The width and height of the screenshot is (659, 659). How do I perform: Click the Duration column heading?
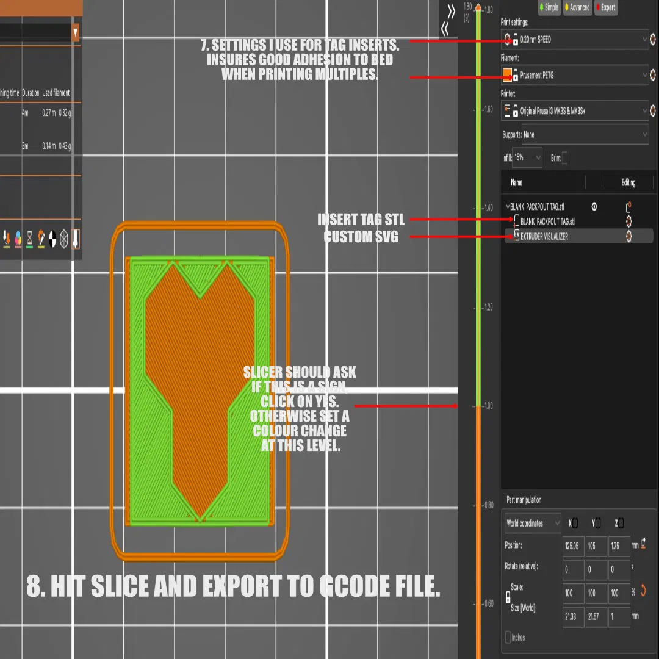click(31, 93)
